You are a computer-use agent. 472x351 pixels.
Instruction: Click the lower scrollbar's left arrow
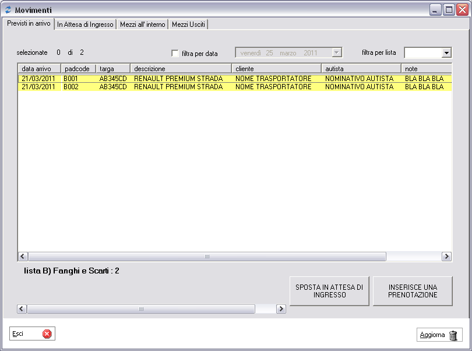point(22,309)
